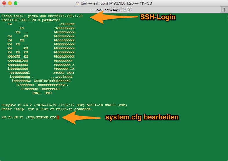Screen dimensions: 228x161
Task: Click the 'KMMMMMKONM' ASCII art row
Action: tap(18, 60)
